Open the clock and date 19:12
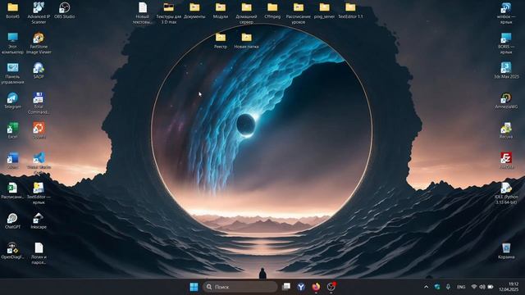The image size is (525, 295). click(509, 287)
